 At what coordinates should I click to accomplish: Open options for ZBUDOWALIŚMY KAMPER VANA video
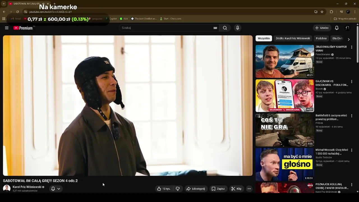click(x=351, y=47)
